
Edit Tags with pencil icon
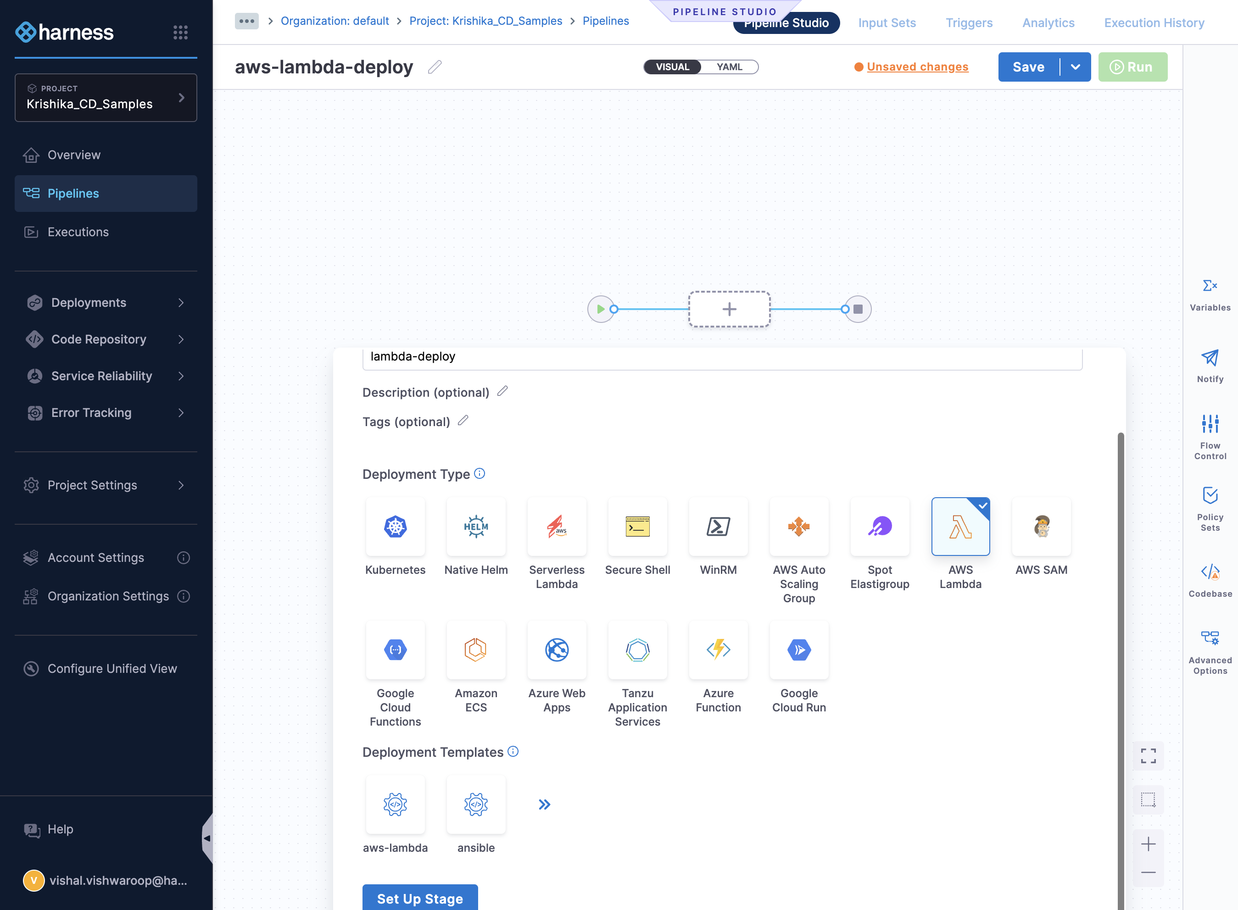click(463, 420)
